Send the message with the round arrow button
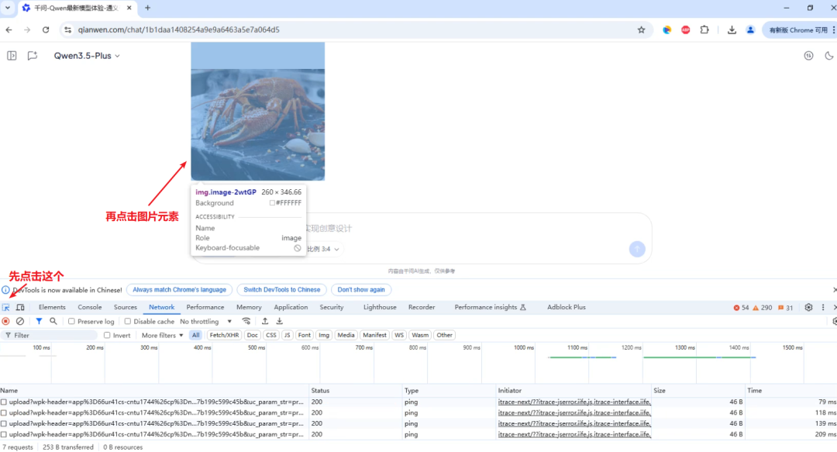837x452 pixels. pyautogui.click(x=637, y=249)
